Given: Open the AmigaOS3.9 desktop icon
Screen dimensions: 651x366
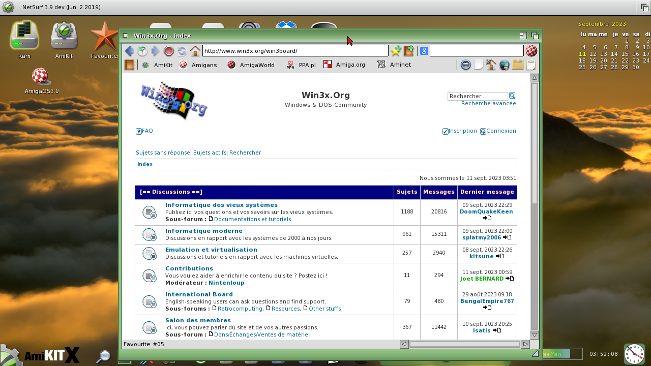Looking at the screenshot, I should (x=41, y=81).
